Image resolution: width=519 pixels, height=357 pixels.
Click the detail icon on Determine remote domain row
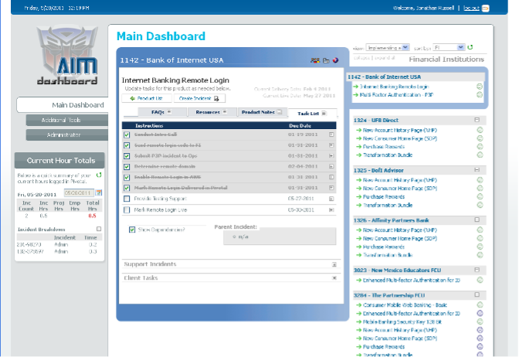pyautogui.click(x=331, y=166)
